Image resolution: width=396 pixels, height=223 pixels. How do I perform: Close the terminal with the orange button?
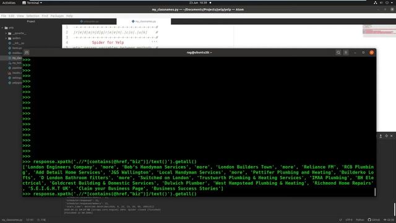[371, 53]
